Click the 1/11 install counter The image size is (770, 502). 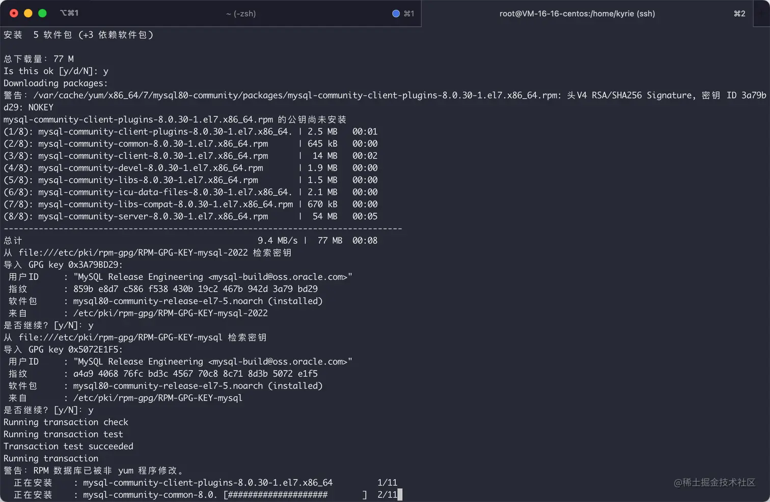point(387,483)
